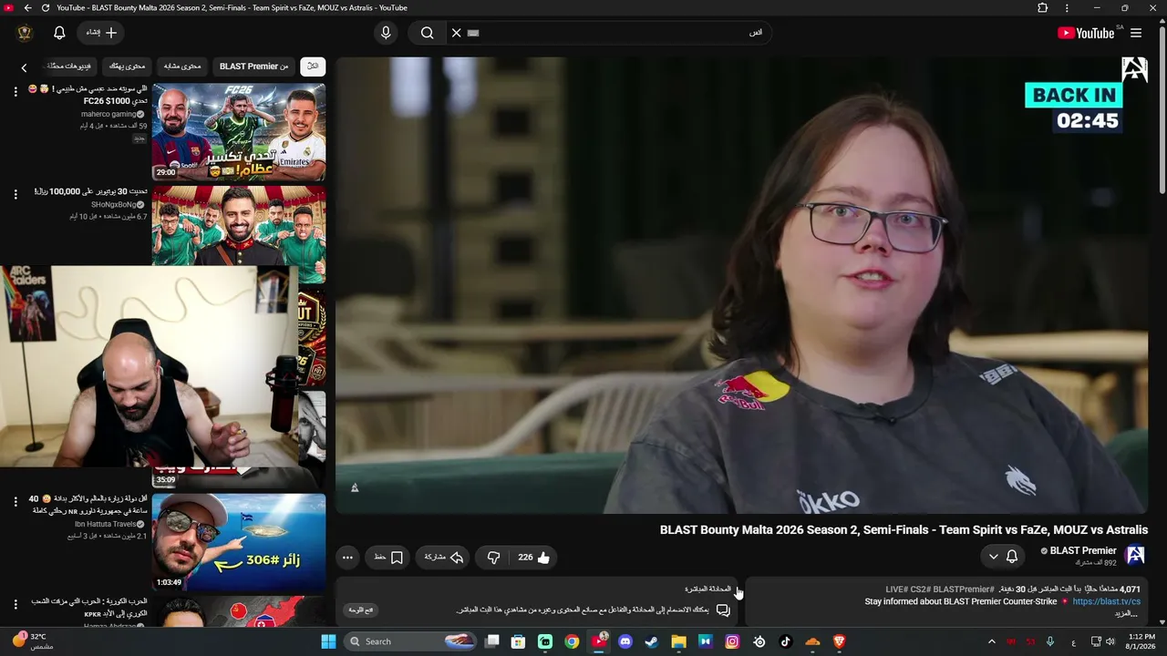Click the taskbar Search box
This screenshot has height=656, width=1167.
click(411, 641)
